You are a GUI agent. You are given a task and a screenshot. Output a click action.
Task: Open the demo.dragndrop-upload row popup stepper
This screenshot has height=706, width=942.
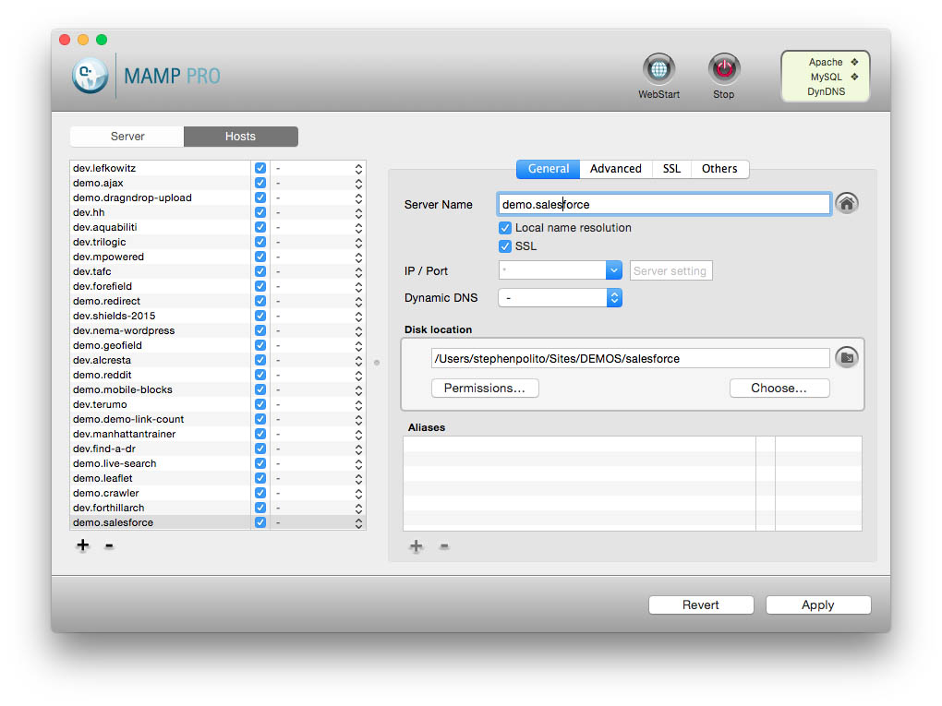pyautogui.click(x=358, y=198)
